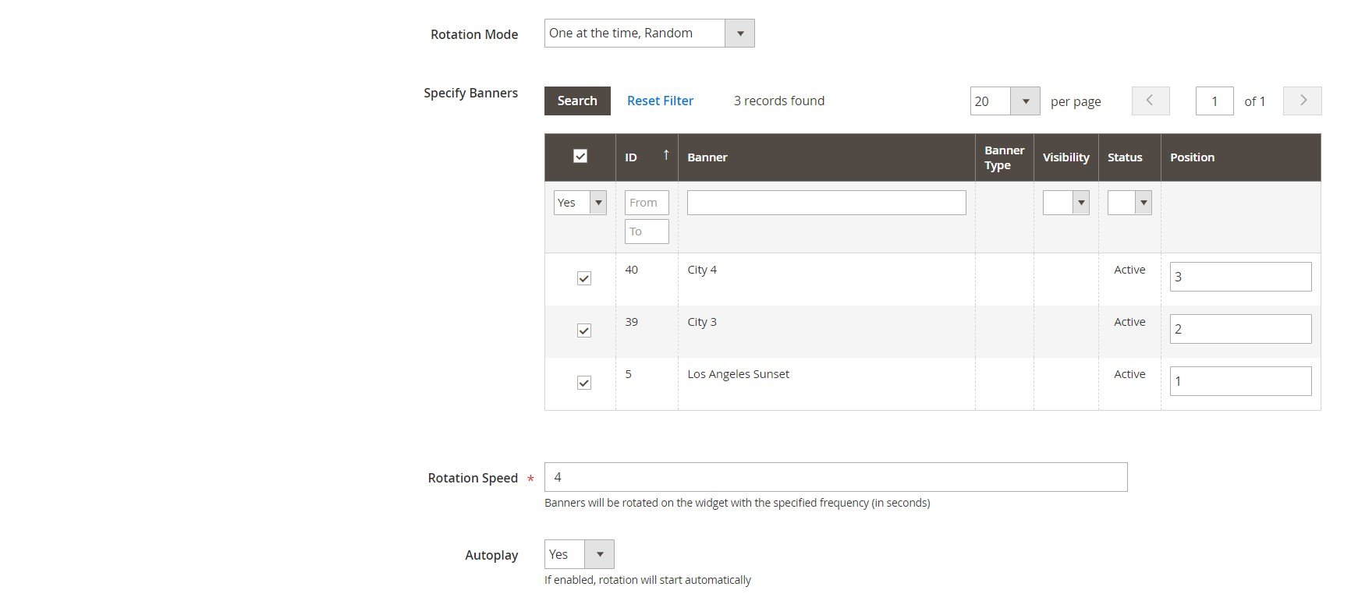1358x608 pixels.
Task: Go to next page arrow
Action: click(x=1303, y=101)
